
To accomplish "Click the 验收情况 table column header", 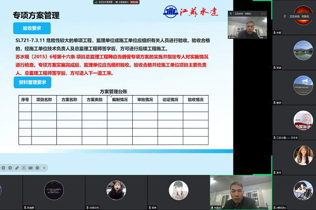I will [x=195, y=100].
